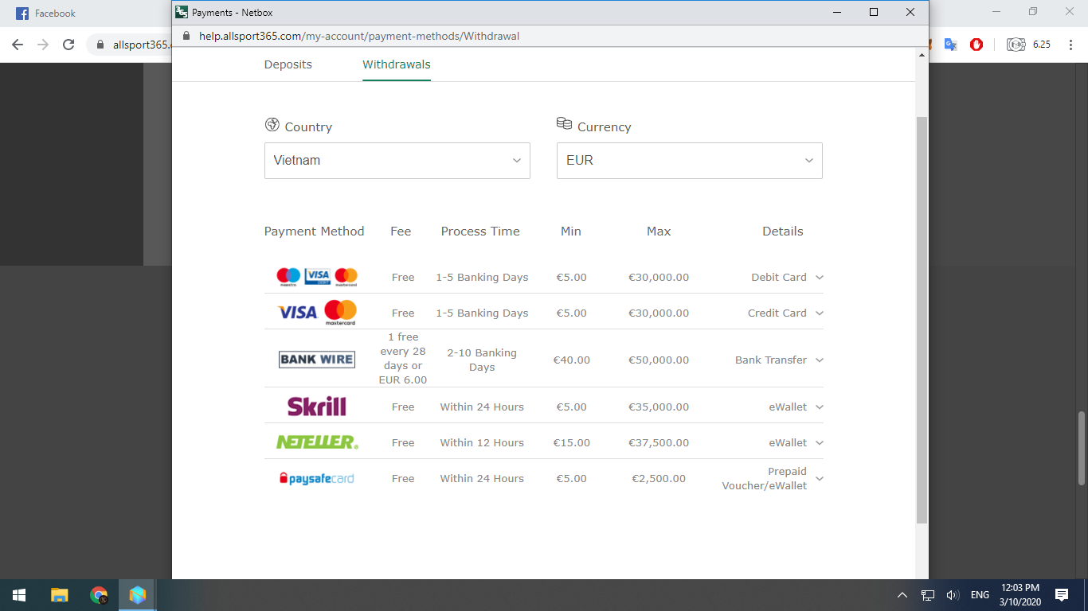Click the €15.00 minimum amount
This screenshot has height=611, width=1088.
572,443
